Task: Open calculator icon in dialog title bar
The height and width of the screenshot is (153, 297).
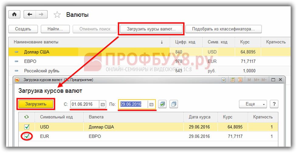Action: (233, 80)
